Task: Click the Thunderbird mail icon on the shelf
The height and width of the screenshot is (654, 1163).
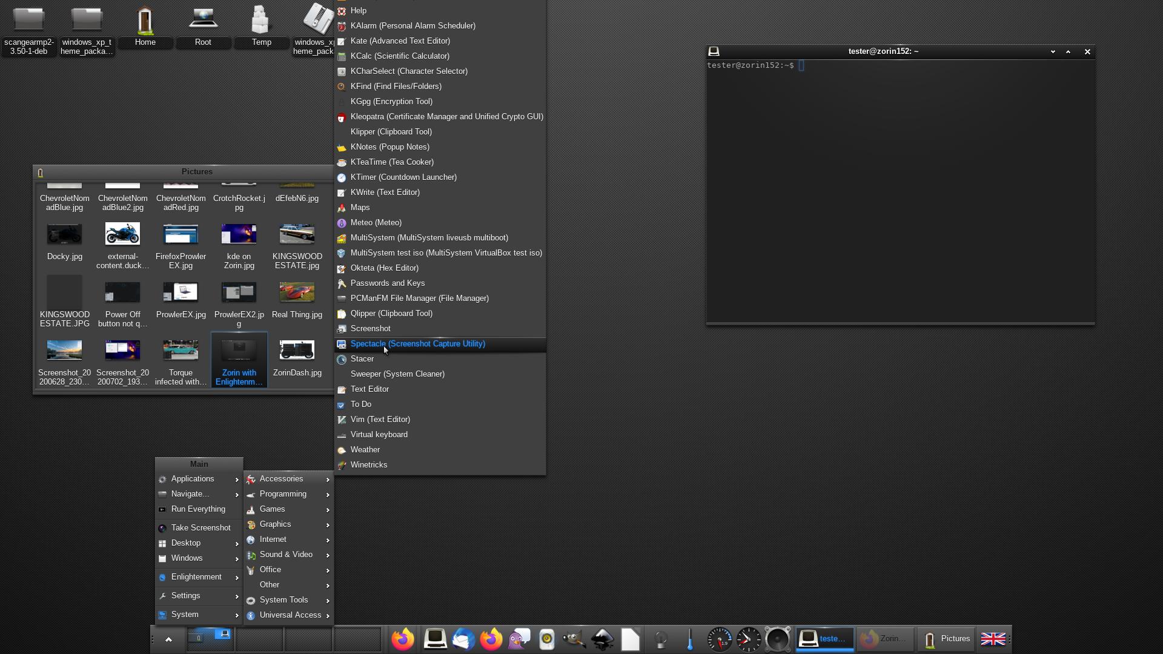Action: pos(463,639)
